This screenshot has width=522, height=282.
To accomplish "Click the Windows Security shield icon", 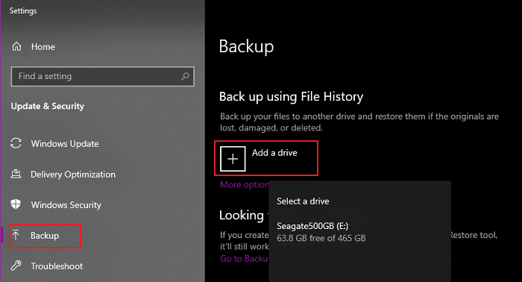I will 16,204.
